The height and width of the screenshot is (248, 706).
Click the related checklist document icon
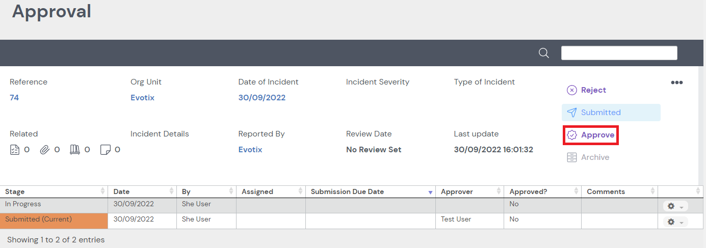pyautogui.click(x=15, y=150)
